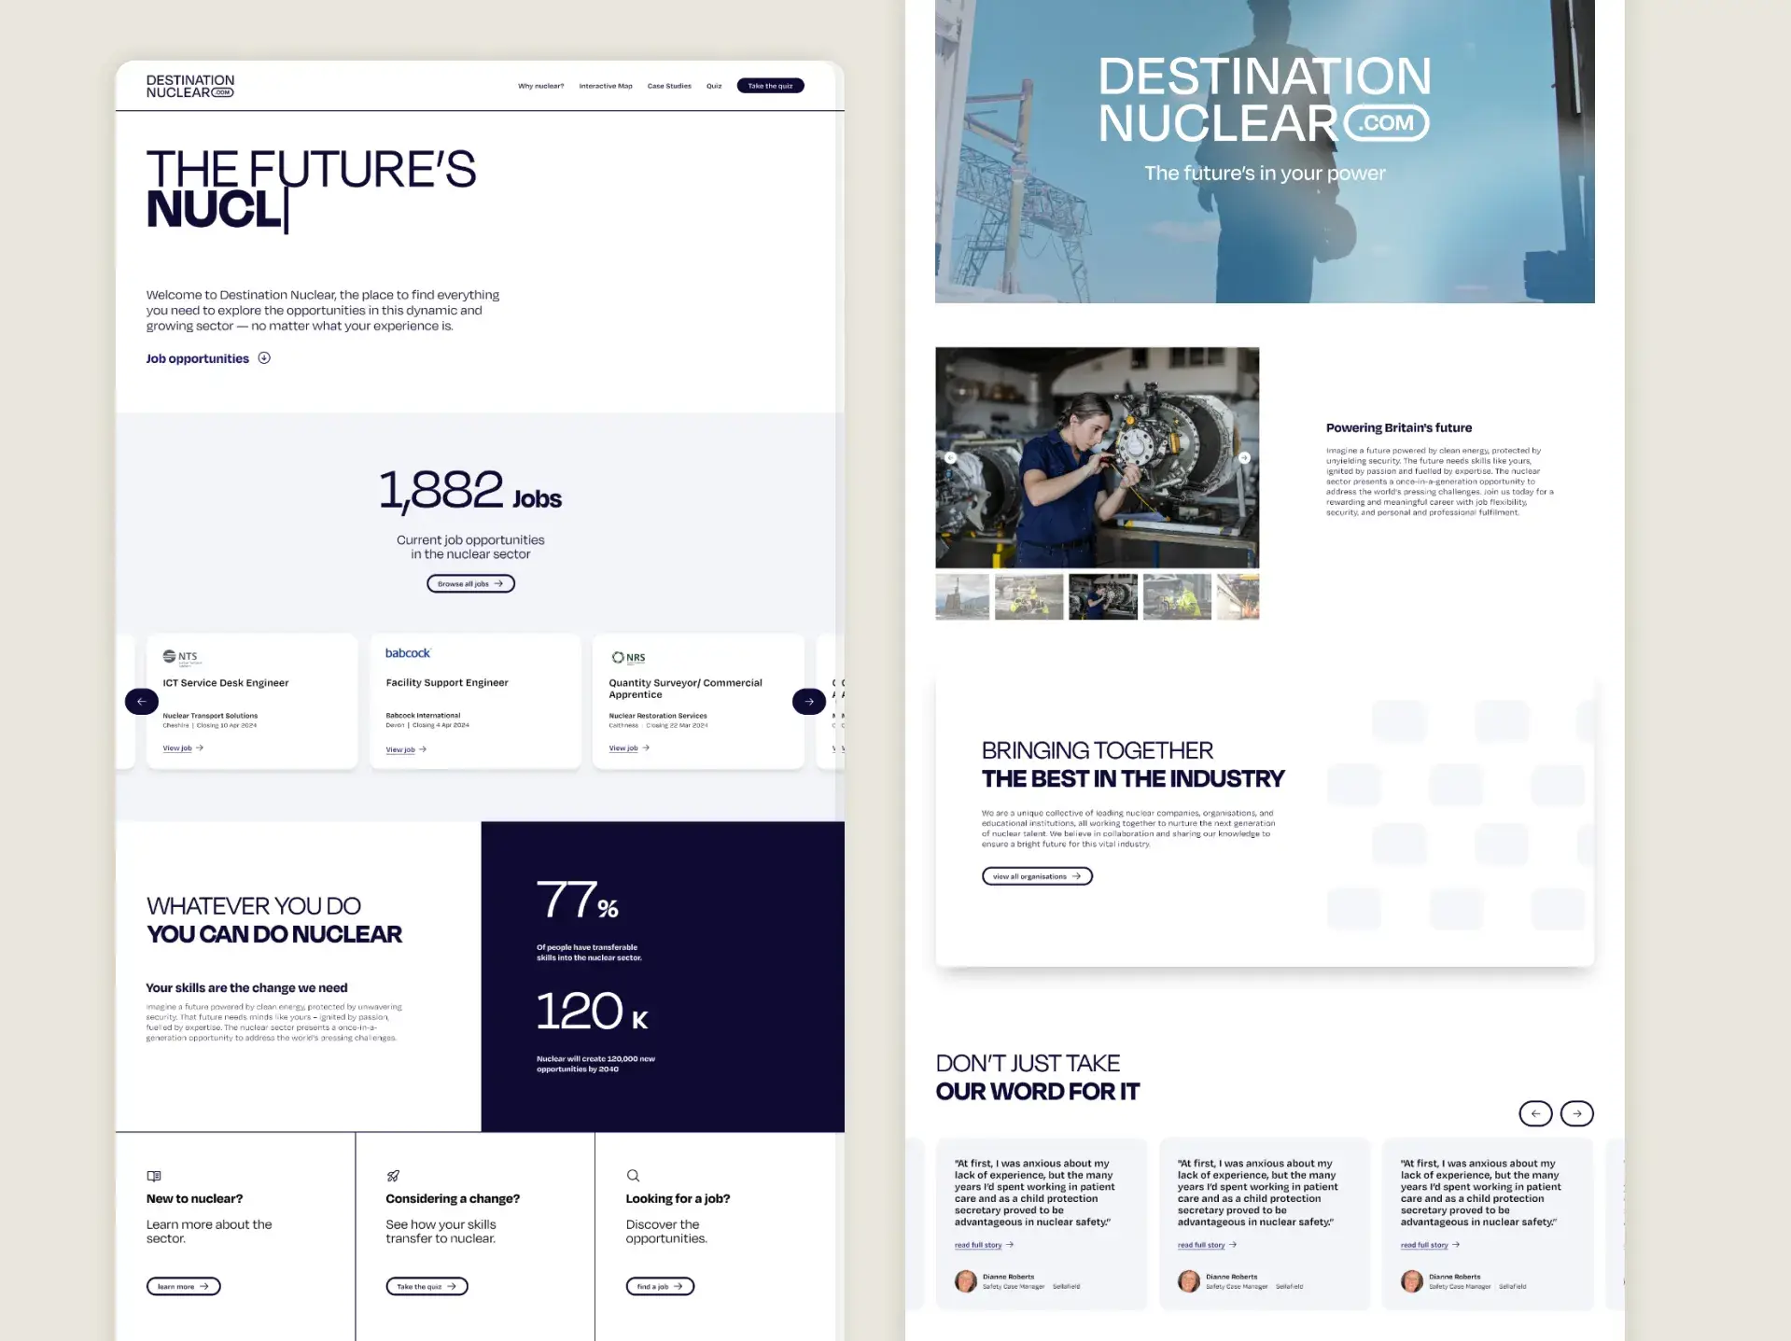Go to Case Studies in navigation
Screen dimensions: 1791x1341
tap(669, 86)
